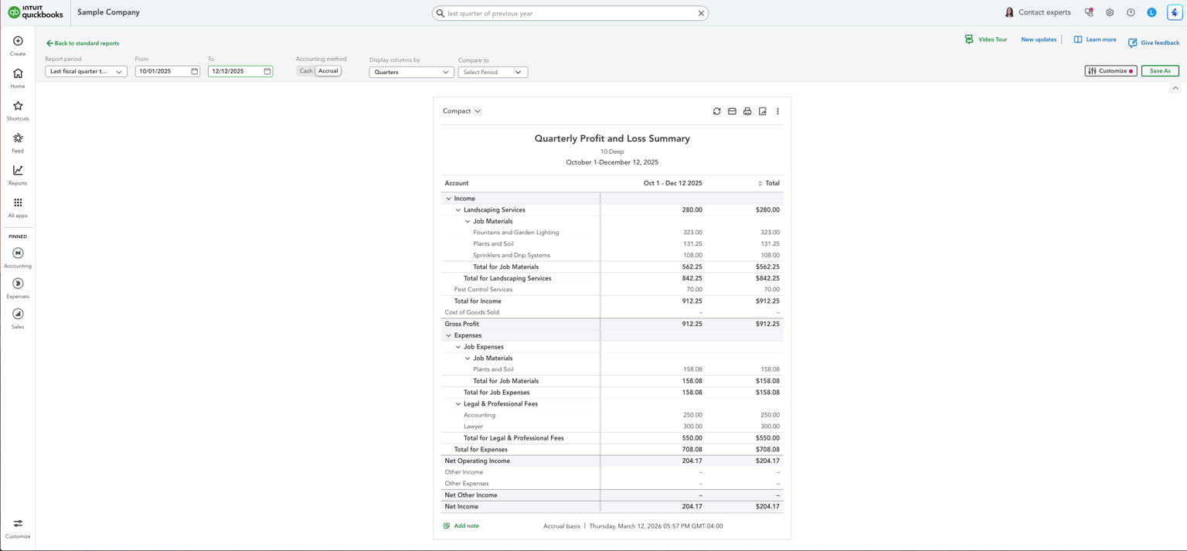Click the Accounting expense row
This screenshot has height=551, width=1187.
612,415
